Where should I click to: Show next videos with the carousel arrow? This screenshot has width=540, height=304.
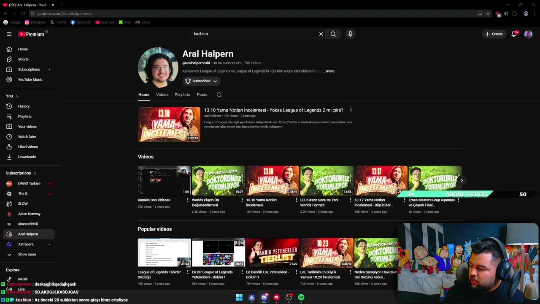(x=462, y=180)
